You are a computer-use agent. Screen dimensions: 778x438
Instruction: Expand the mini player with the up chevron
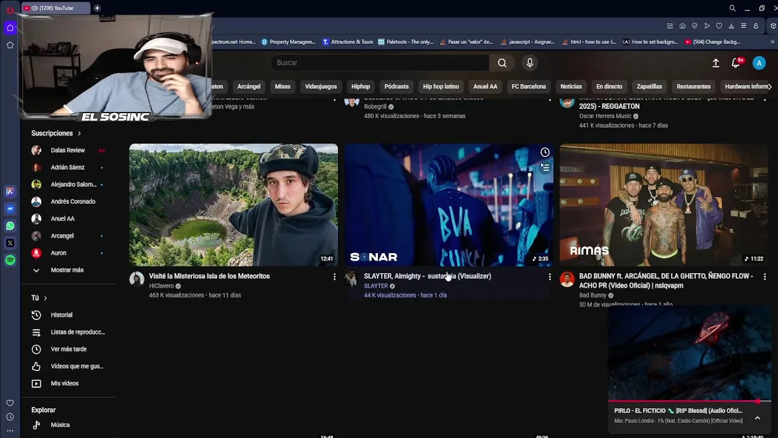pos(757,418)
